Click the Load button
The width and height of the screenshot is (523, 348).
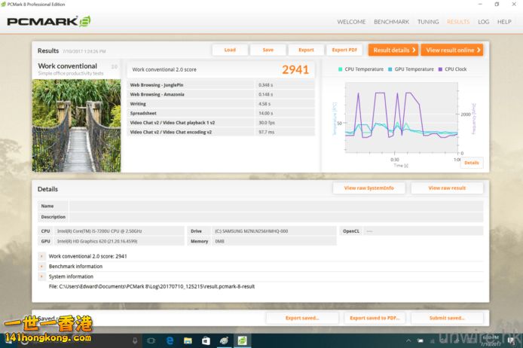coord(230,50)
